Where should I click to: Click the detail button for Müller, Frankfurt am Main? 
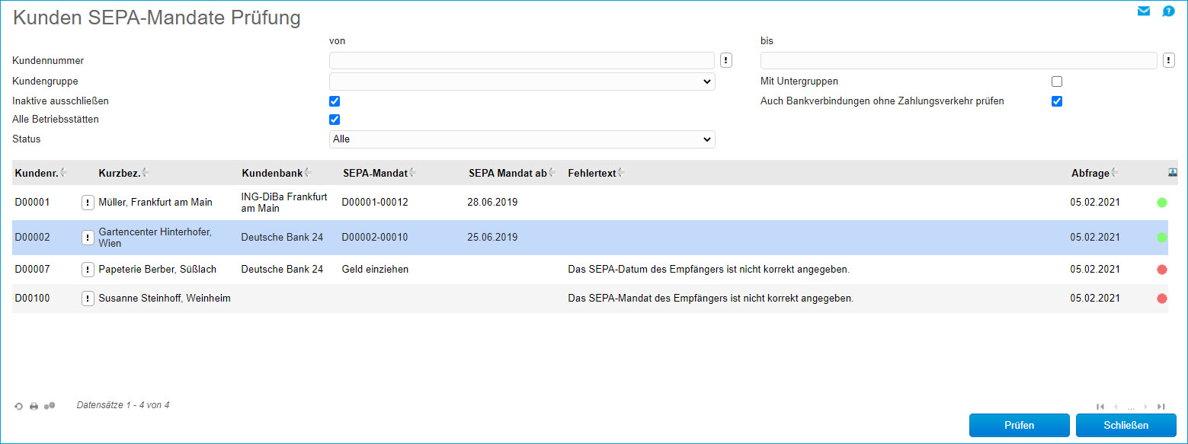[x=88, y=203]
